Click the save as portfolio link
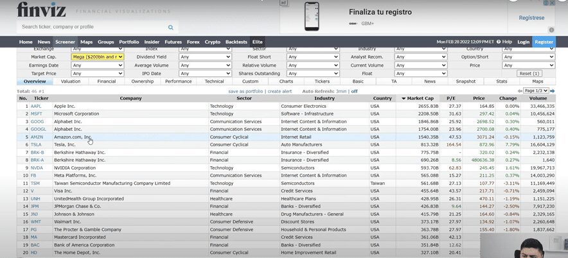Screen dimensions: 568x258 (246, 91)
